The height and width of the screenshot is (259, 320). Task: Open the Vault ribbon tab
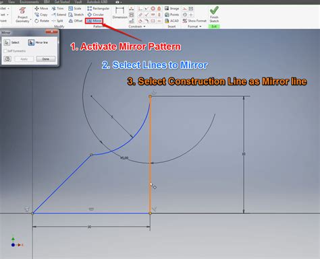[x=78, y=2]
